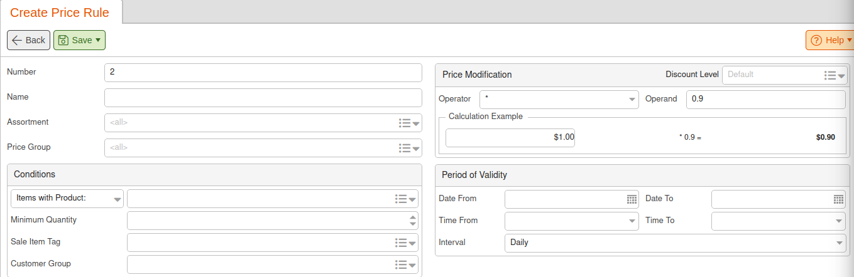Open the Customer Group list picker
Screen dimensions: 854x277
[405, 265]
